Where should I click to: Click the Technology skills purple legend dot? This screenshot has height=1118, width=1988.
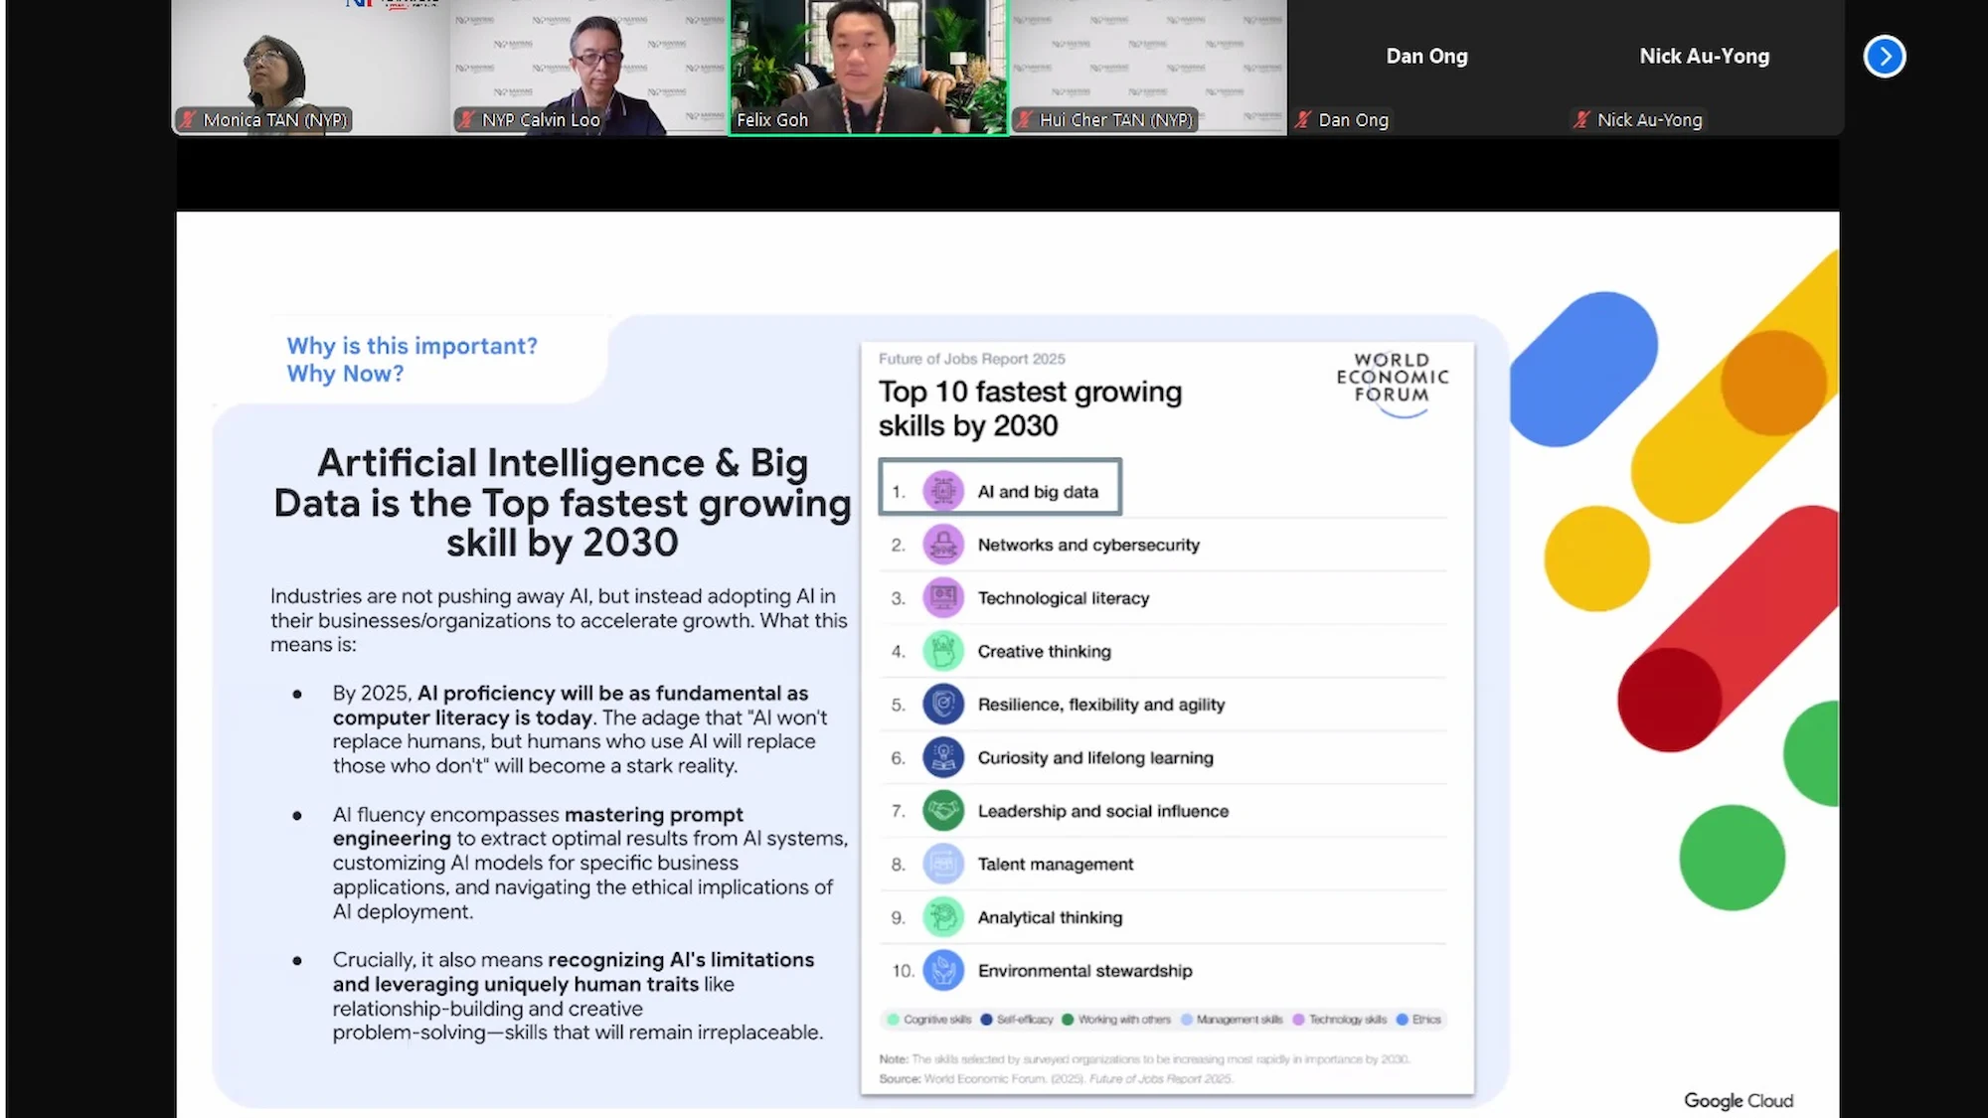click(1298, 1020)
